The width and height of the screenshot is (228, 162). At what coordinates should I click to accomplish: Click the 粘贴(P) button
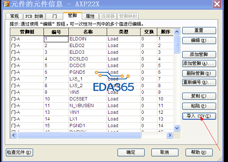tap(199, 106)
